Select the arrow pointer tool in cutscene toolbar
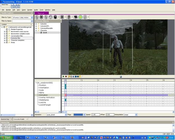Screen dimensions: 175x140 [37, 17]
